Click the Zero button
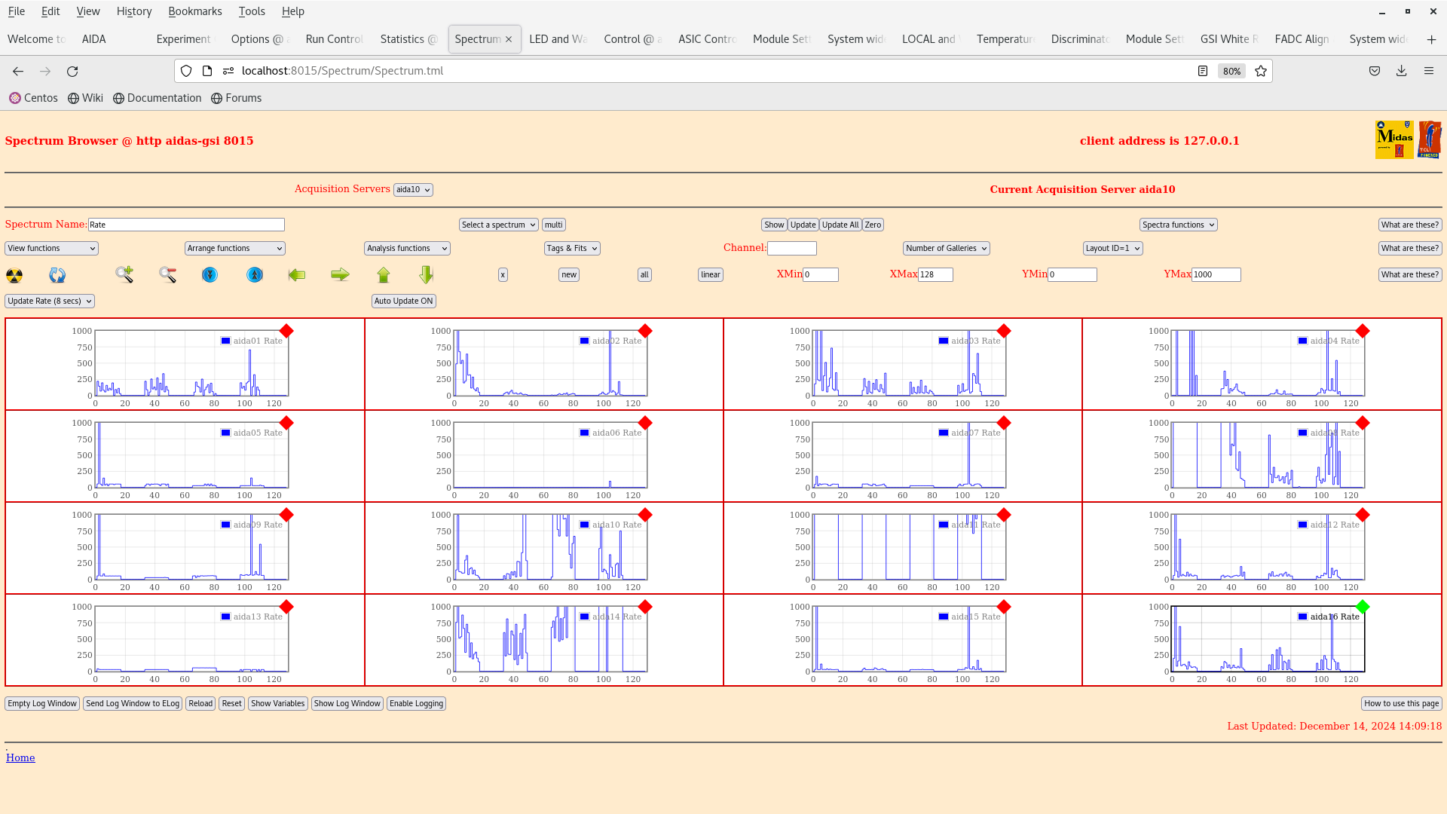Screen dimensions: 1447x814 tap(873, 225)
